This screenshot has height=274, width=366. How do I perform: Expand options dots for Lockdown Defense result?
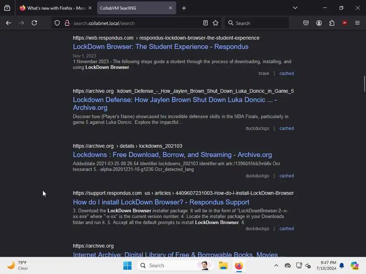pos(274,128)
